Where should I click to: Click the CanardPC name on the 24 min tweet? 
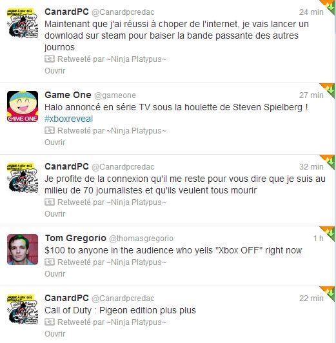pyautogui.click(x=66, y=12)
